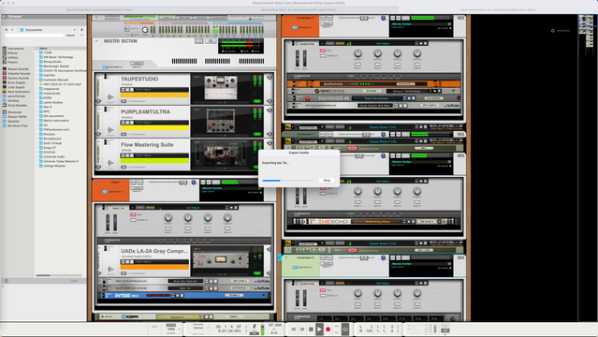The width and height of the screenshot is (598, 337).
Task: Open TAUPESTUDIO plugin thumbnail window
Action: [220, 89]
